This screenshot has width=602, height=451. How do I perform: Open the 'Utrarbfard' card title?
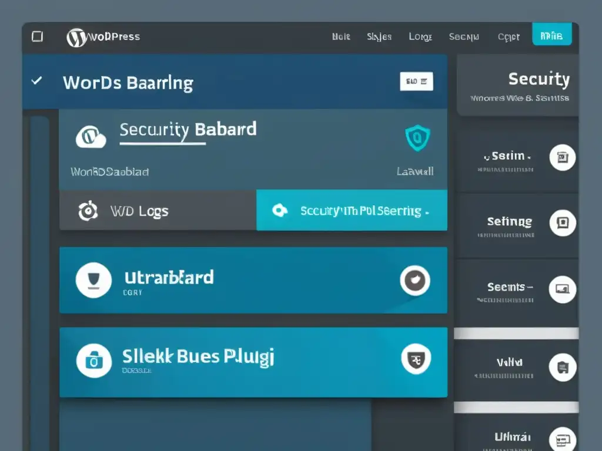[169, 277]
